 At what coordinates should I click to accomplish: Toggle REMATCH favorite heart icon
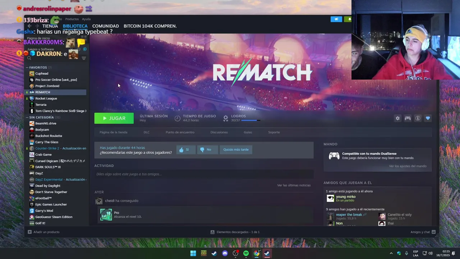pos(428,118)
